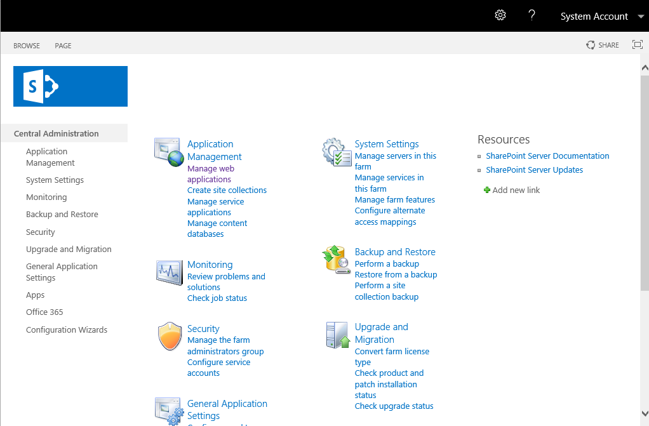Open Configure alternate access mappings link
This screenshot has width=649, height=426.
pos(390,216)
